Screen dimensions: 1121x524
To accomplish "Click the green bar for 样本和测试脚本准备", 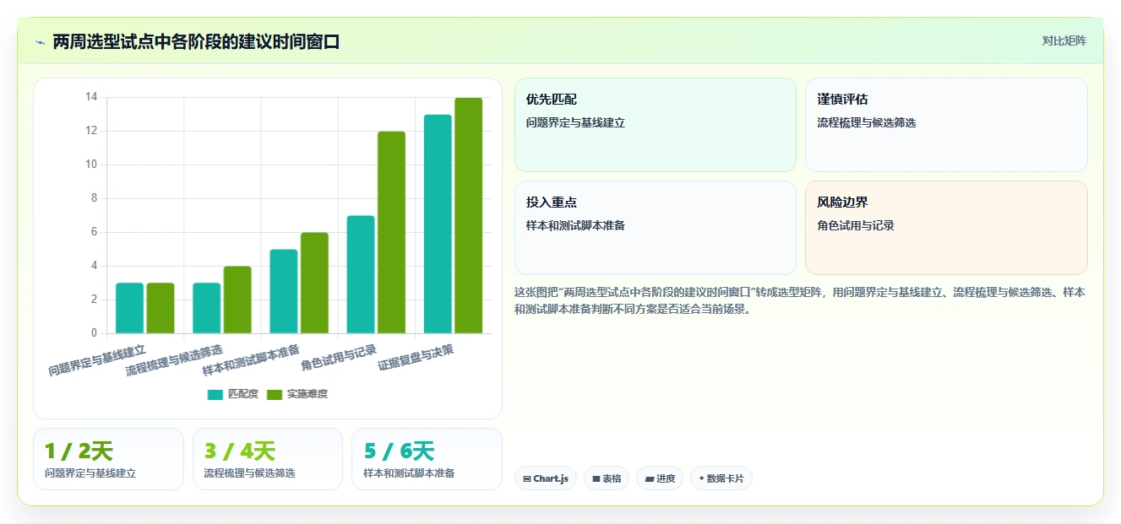I will point(314,283).
